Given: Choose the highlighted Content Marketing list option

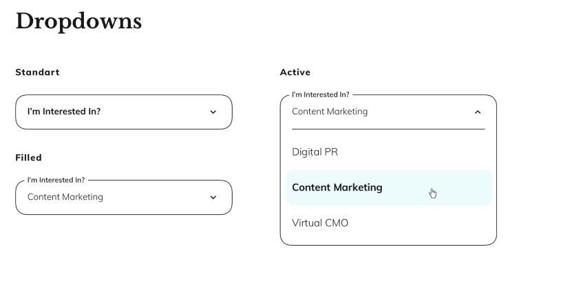Looking at the screenshot, I should 337,187.
